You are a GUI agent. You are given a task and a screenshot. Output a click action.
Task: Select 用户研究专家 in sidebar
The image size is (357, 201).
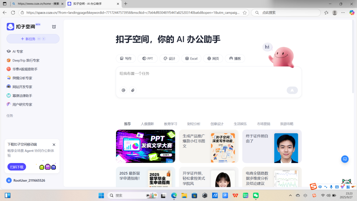pyautogui.click(x=20, y=104)
